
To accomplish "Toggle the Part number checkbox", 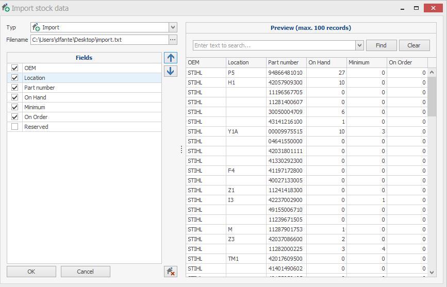I will point(14,88).
